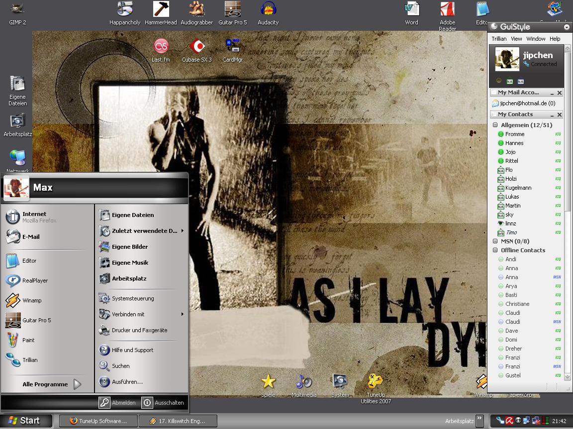Open jipchen@hotmail.de mail account link
Viewport: 573px width, 429px height.
click(528, 103)
